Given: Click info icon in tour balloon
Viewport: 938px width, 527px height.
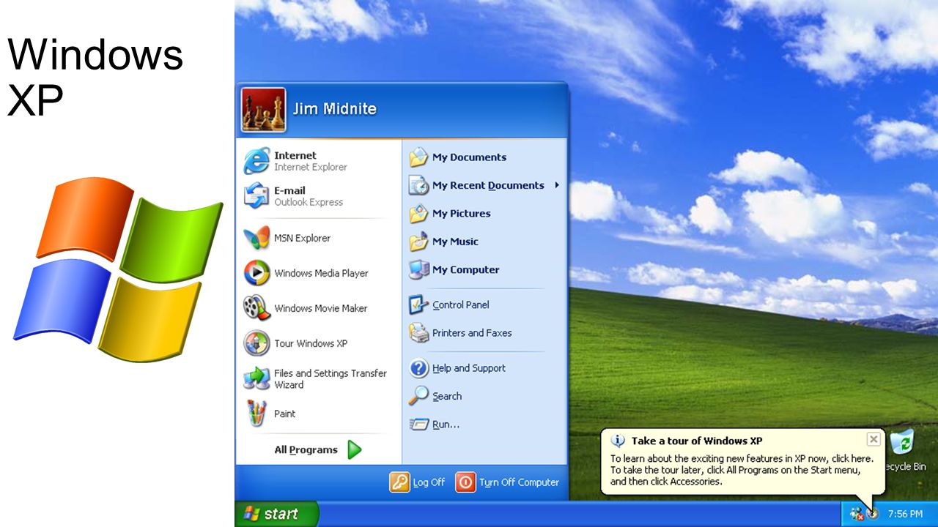Looking at the screenshot, I should pos(618,441).
